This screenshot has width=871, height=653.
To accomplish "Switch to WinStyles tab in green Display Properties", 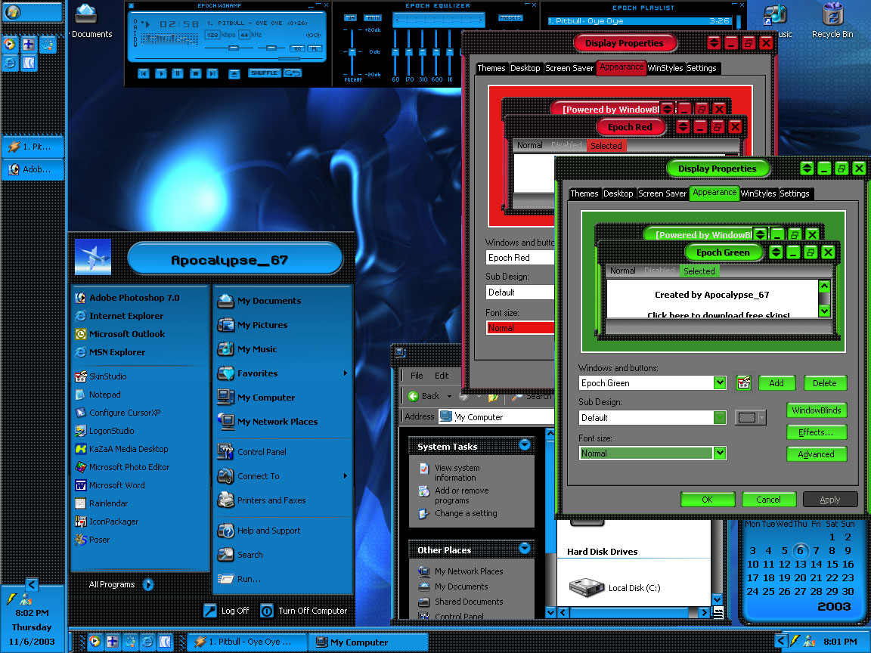I will [x=758, y=193].
